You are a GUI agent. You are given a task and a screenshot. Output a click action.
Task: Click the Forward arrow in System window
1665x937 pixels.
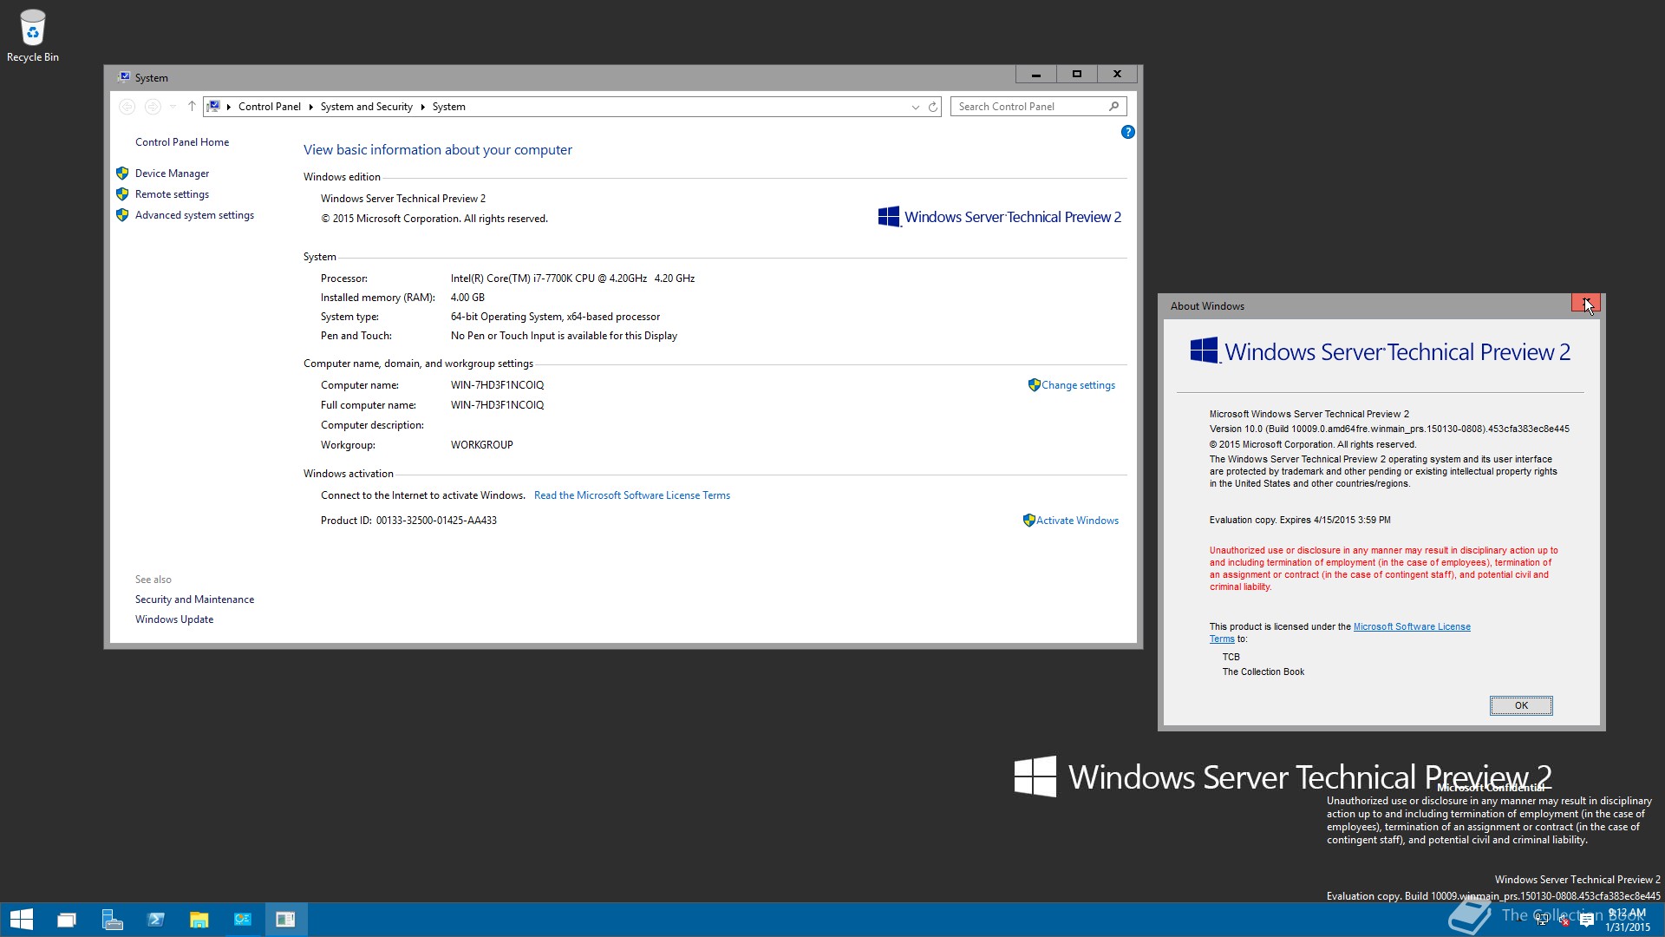click(x=153, y=107)
